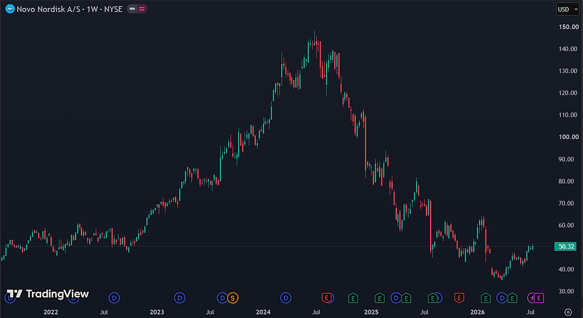583x318 pixels.
Task: Click the green earnings E just after 2026 label
Action: pyautogui.click(x=485, y=298)
